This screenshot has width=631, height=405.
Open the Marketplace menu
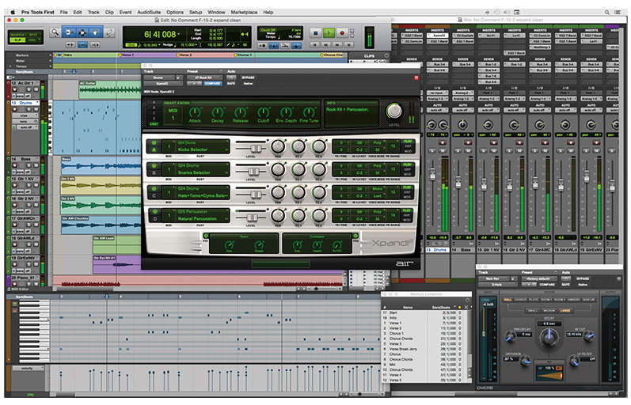[244, 13]
